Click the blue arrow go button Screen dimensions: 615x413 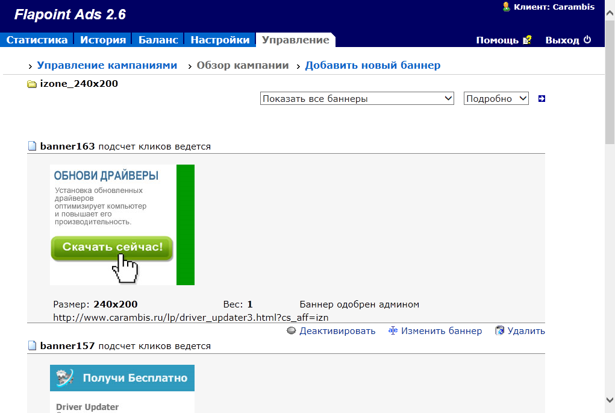coord(542,98)
